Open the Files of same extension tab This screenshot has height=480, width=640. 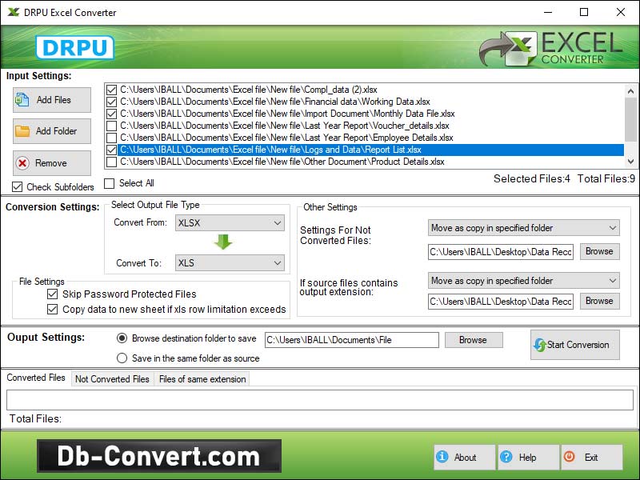202,379
